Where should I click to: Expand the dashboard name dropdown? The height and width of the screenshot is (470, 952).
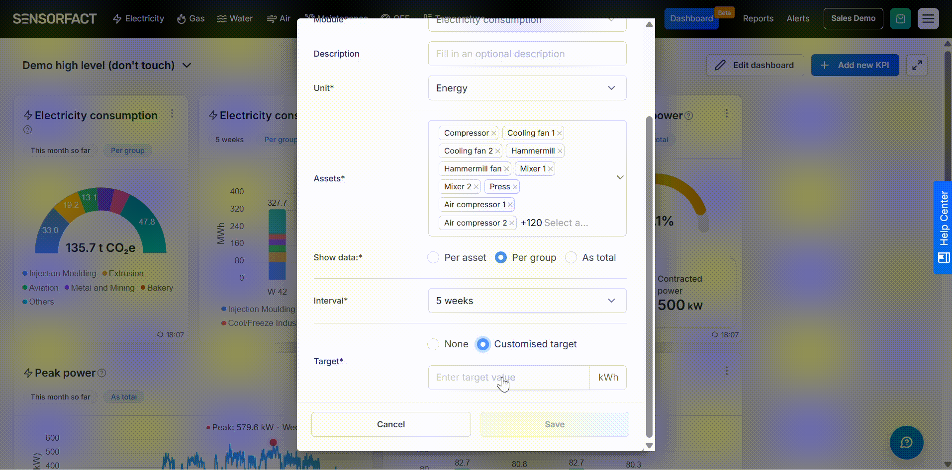(x=187, y=65)
